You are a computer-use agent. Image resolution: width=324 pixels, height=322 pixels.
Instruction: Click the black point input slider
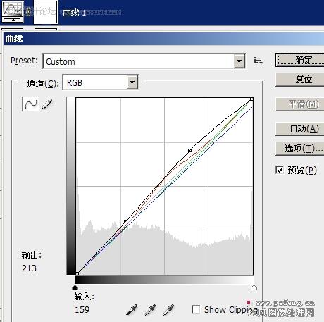tap(75, 287)
